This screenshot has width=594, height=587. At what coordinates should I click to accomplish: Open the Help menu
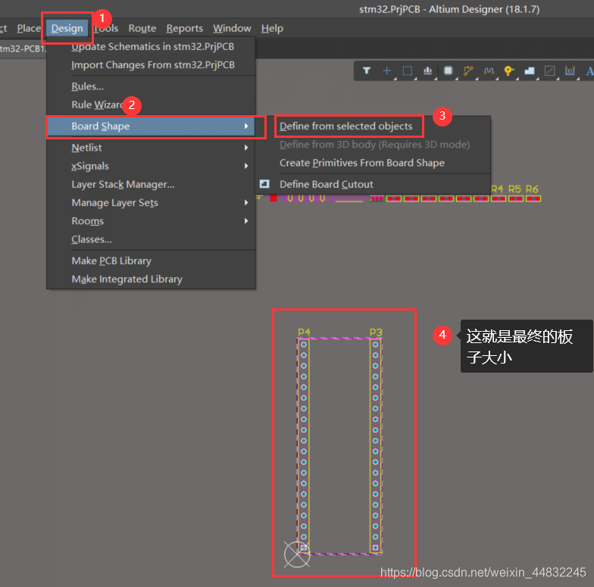[x=272, y=29]
